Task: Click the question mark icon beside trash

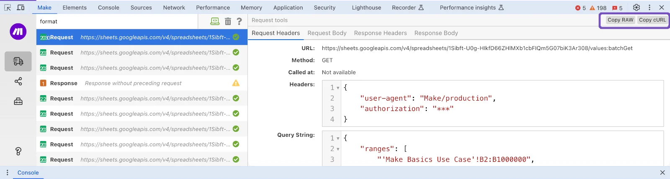Action: 240,21
